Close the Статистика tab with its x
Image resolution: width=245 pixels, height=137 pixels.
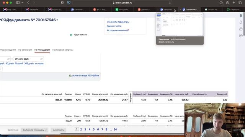pos(180,10)
